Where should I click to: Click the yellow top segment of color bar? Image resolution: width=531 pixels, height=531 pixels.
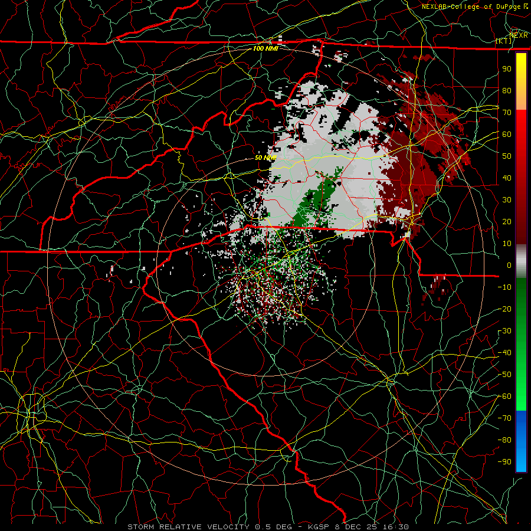click(521, 81)
